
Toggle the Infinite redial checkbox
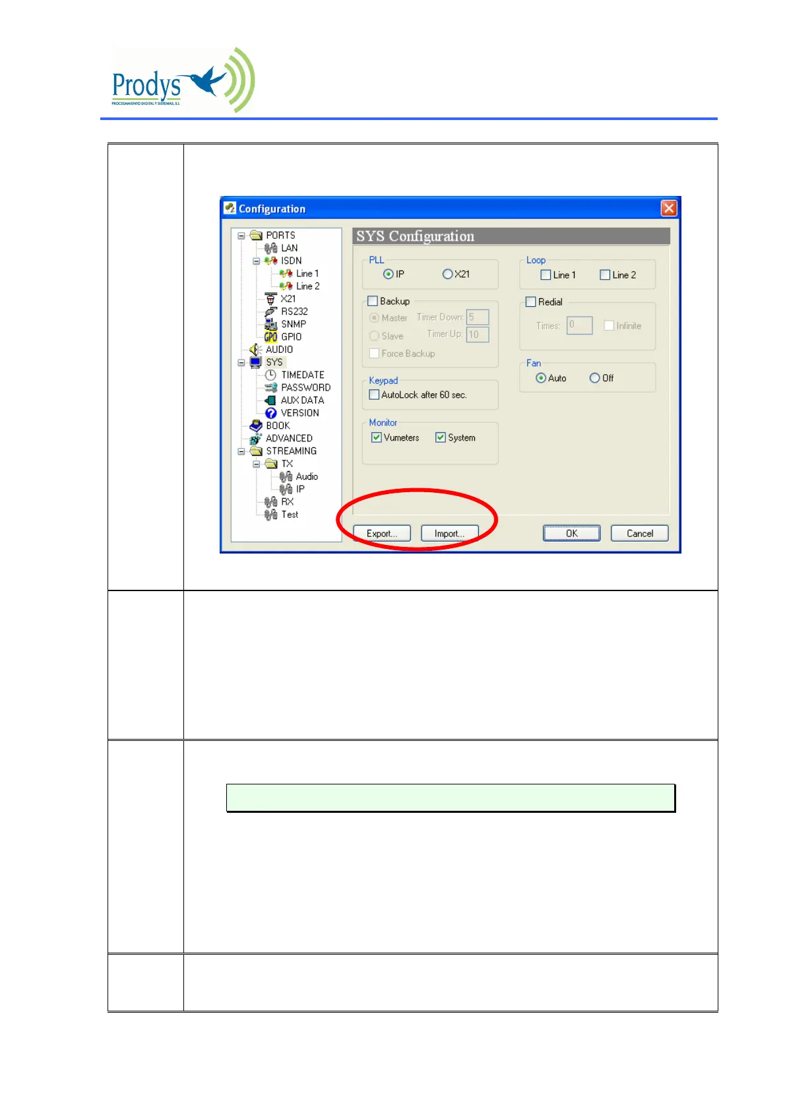[x=609, y=326]
